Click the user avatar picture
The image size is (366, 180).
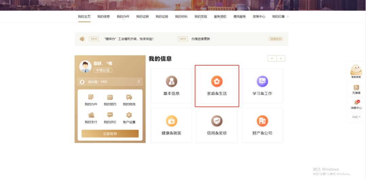(85, 67)
